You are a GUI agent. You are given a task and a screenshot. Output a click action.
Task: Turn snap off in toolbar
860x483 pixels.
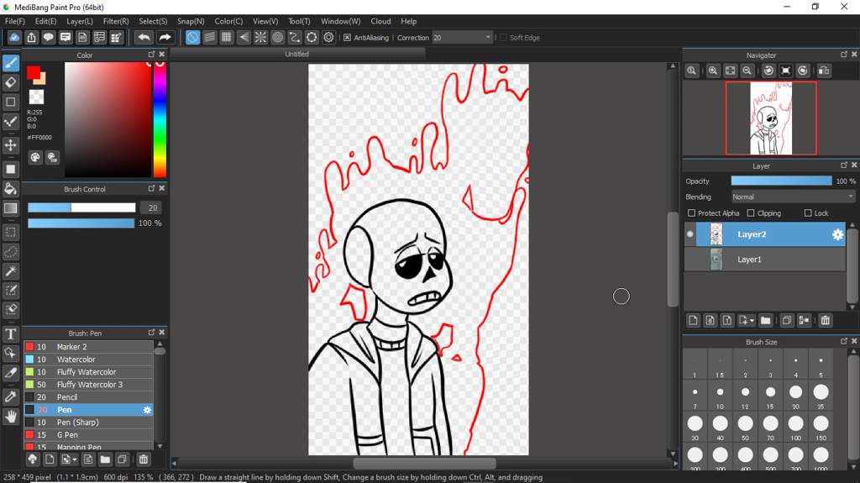[192, 37]
